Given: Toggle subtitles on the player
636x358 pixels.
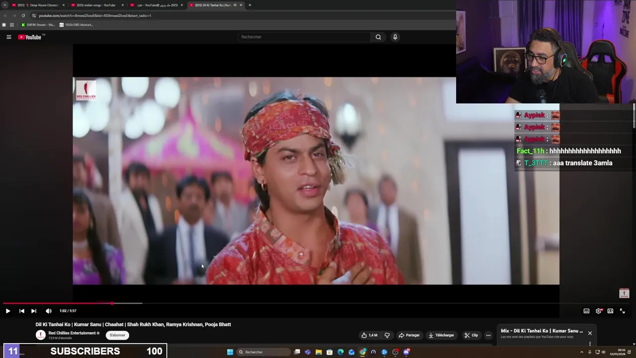Looking at the screenshot, I should point(586,311).
